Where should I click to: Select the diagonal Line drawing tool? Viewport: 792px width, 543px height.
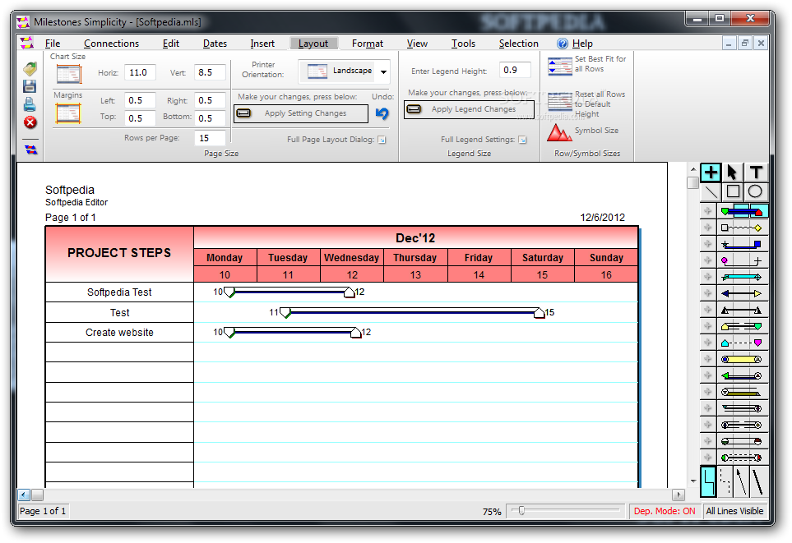(711, 191)
